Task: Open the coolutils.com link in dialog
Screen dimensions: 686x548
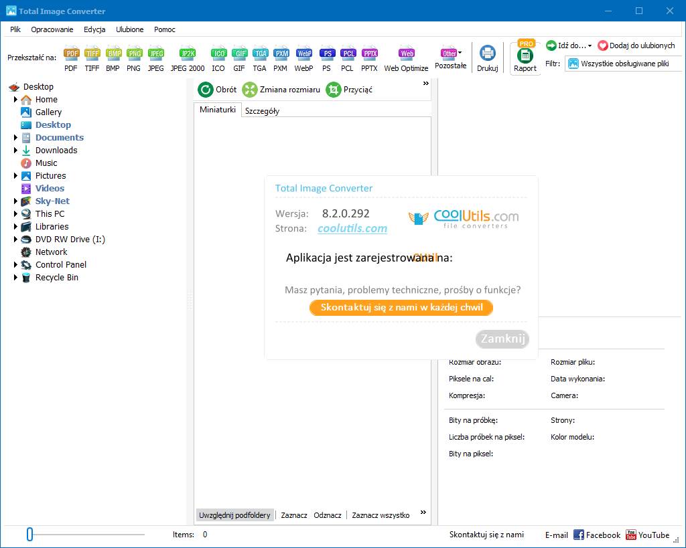Action: (x=352, y=229)
